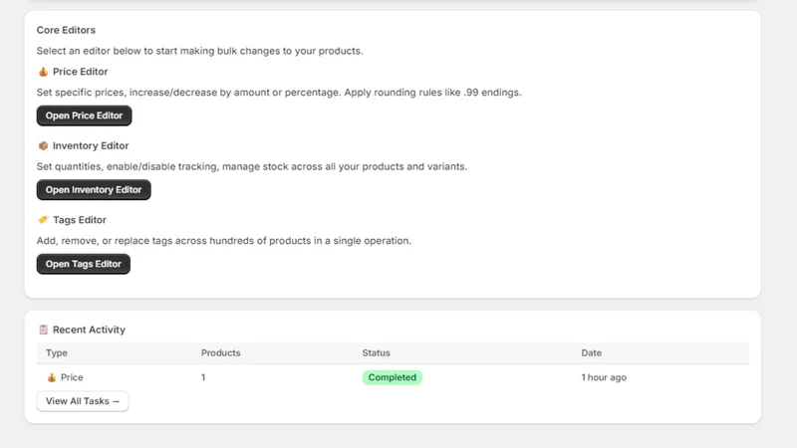Click the Recent Activity heading
This screenshot has width=797, height=448.
tap(89, 330)
